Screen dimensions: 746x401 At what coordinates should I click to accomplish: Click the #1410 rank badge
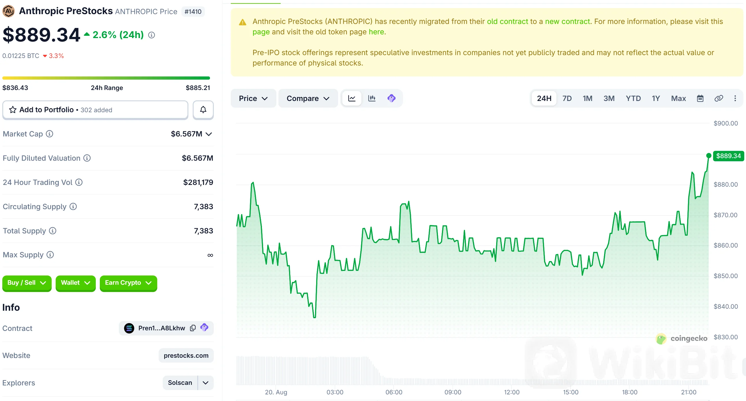point(193,12)
